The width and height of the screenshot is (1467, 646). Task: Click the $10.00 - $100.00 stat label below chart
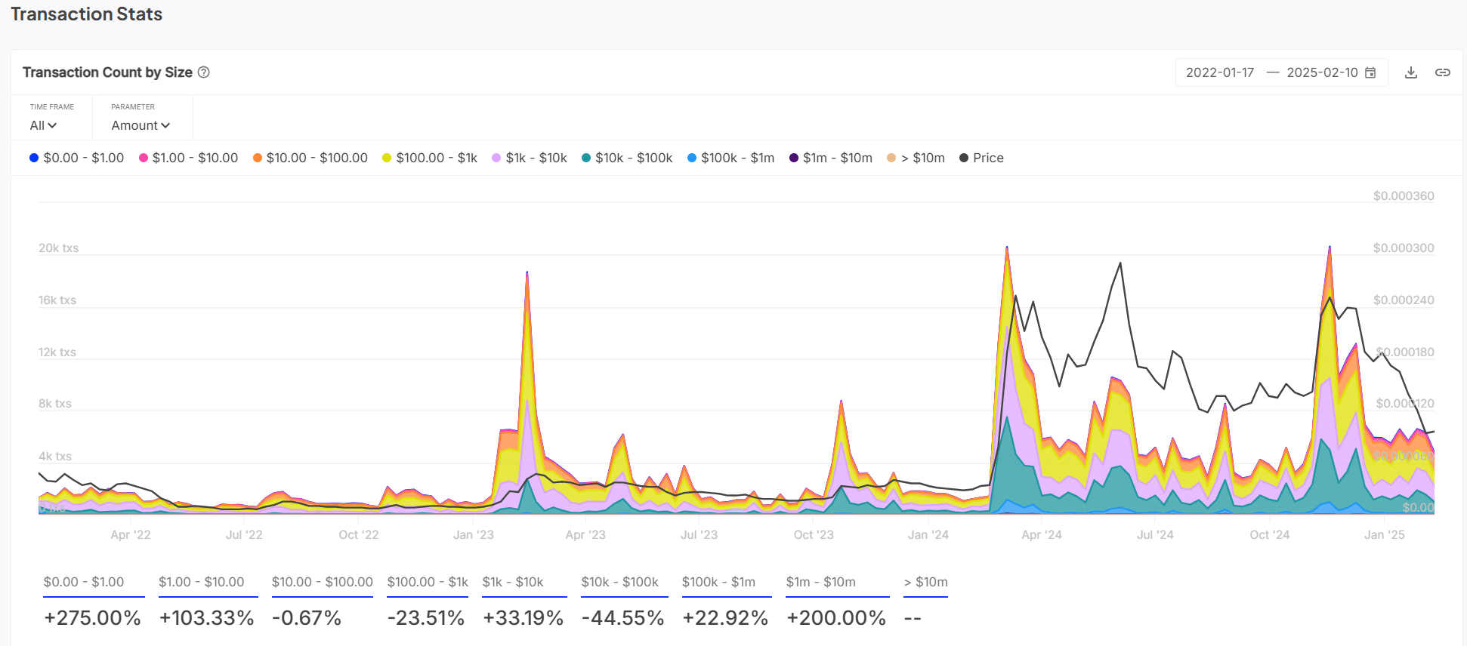pyautogui.click(x=323, y=582)
